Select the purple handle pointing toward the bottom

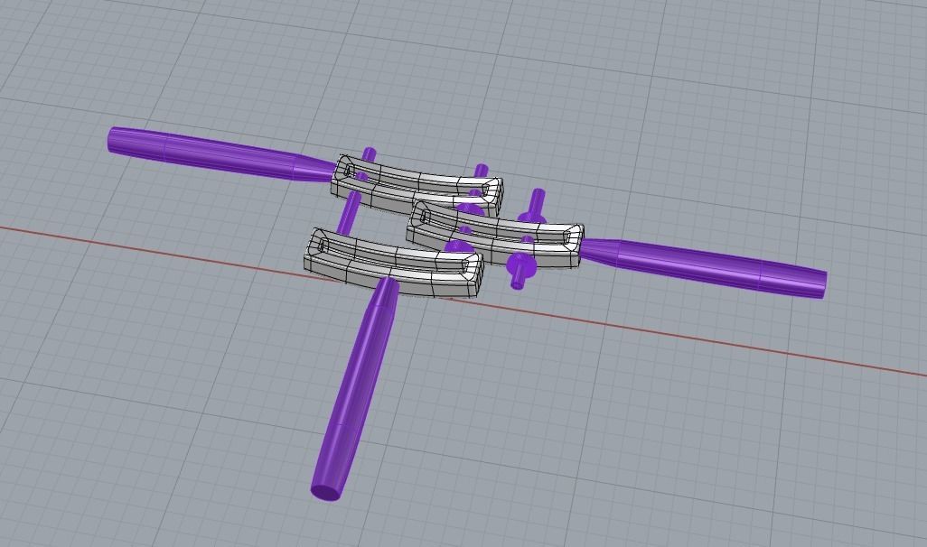[355, 390]
